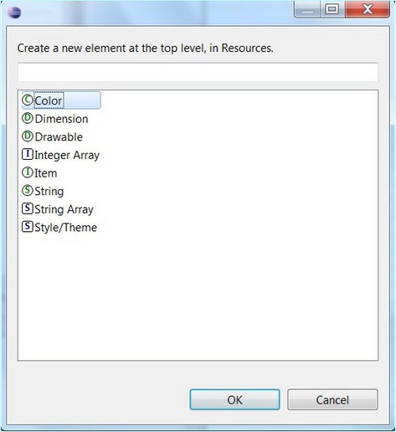This screenshot has height=432, width=396.
Task: Click the square S icon for String Array
Action: (x=28, y=208)
